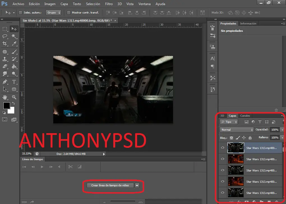Select the Horizontal Type tool
This screenshot has width=286, height=204.
tap(14, 82)
